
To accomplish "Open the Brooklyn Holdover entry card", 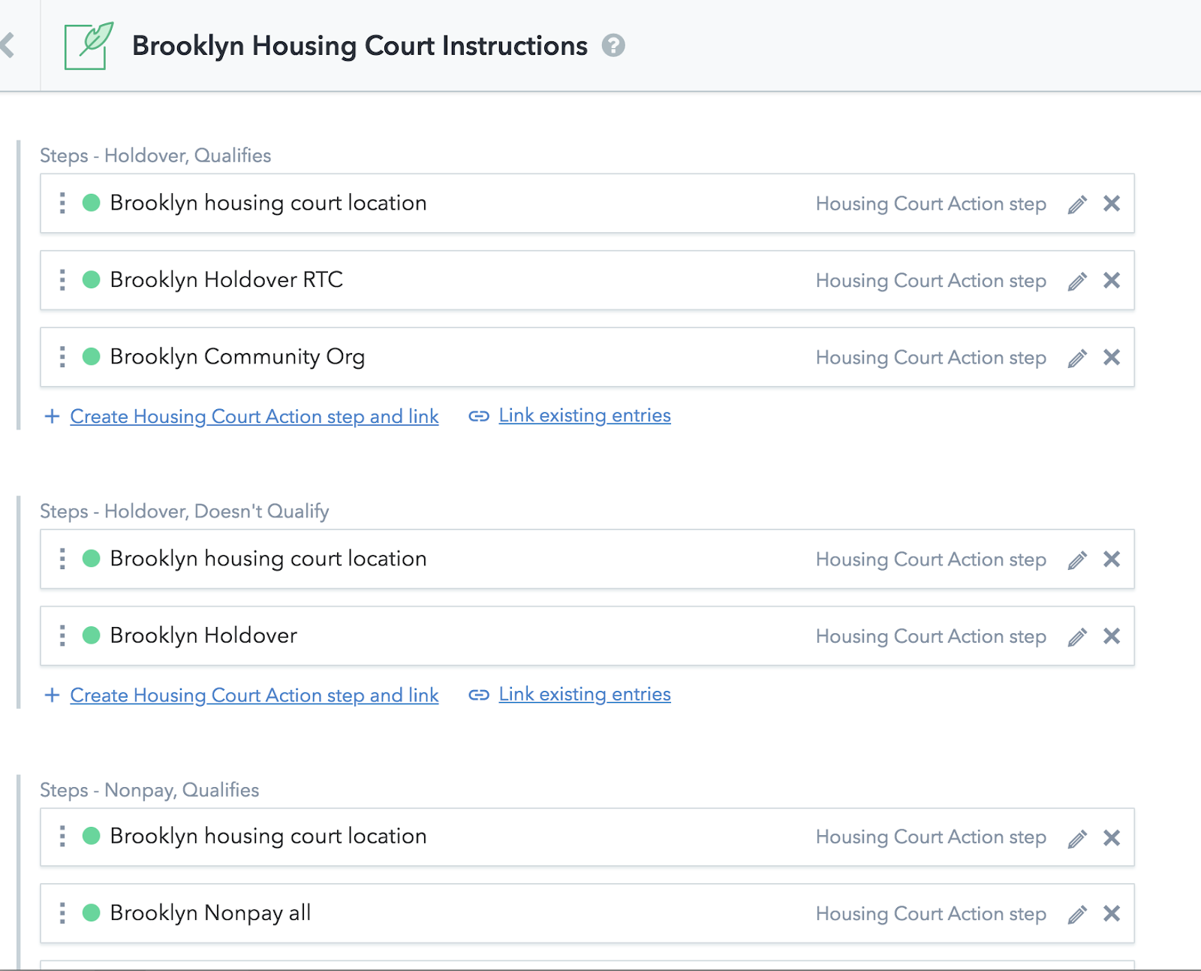I will click(587, 636).
